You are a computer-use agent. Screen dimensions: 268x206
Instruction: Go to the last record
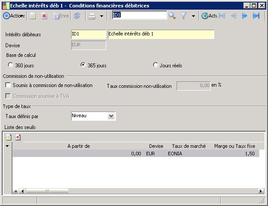coord(256,16)
